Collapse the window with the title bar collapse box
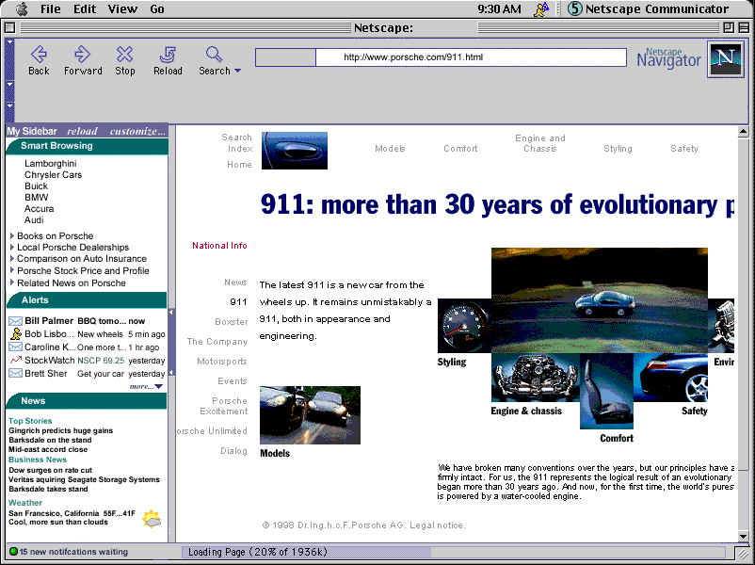This screenshot has height=565, width=755. pyautogui.click(x=744, y=28)
